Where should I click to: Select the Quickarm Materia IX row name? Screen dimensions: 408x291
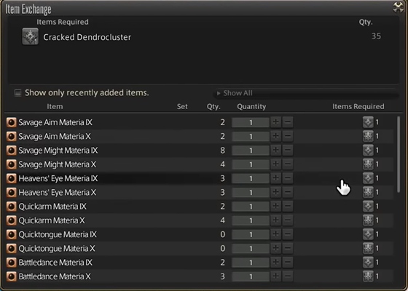click(52, 207)
